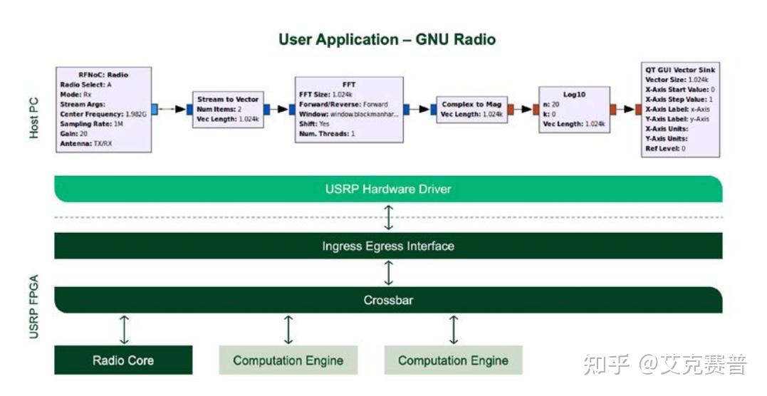This screenshot has width=767, height=396.
Task: Click 'Vec Length' in Stream to Vector block
Action: [228, 119]
